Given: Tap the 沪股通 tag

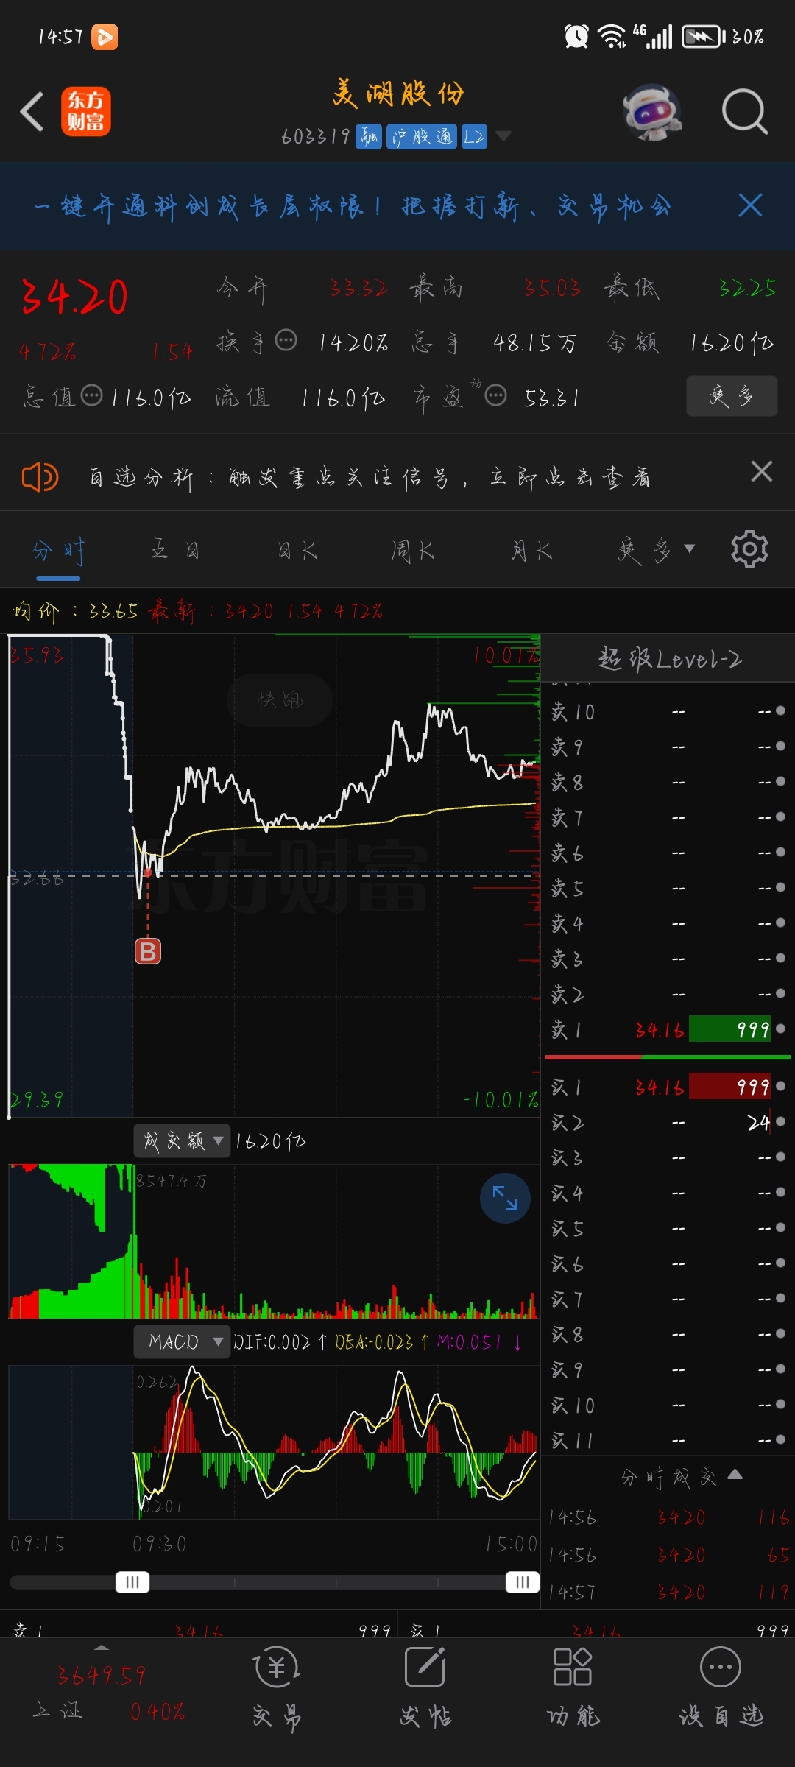Looking at the screenshot, I should (422, 136).
